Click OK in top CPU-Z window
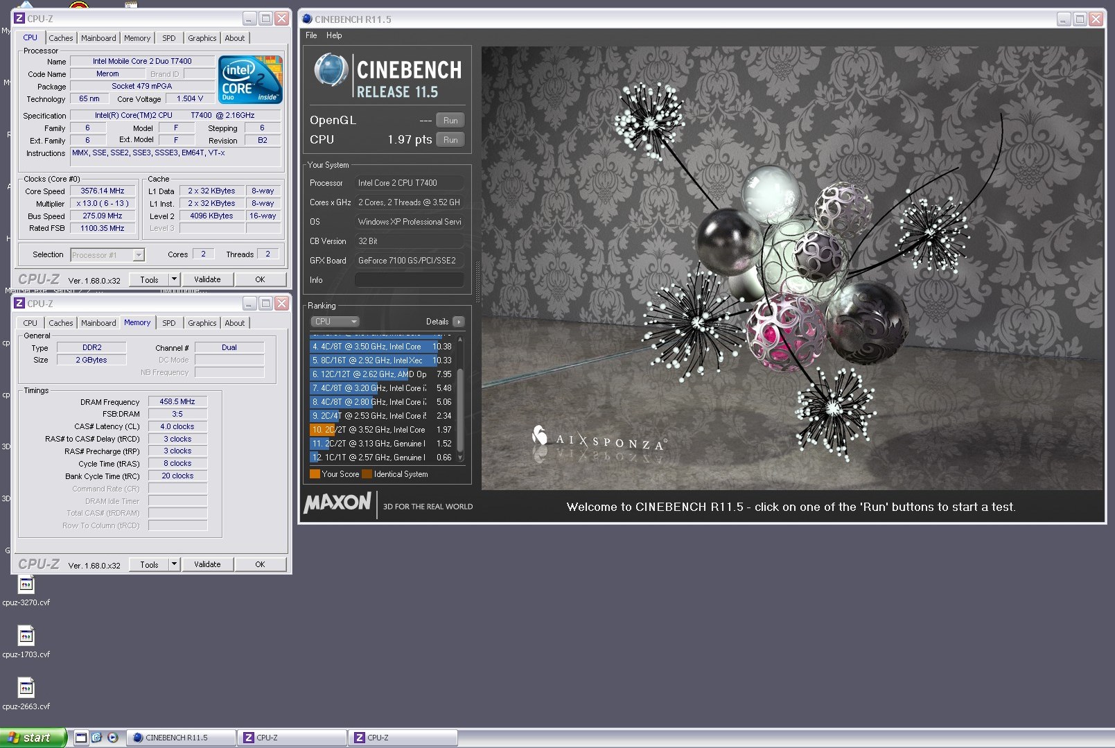The image size is (1115, 748). click(x=260, y=279)
